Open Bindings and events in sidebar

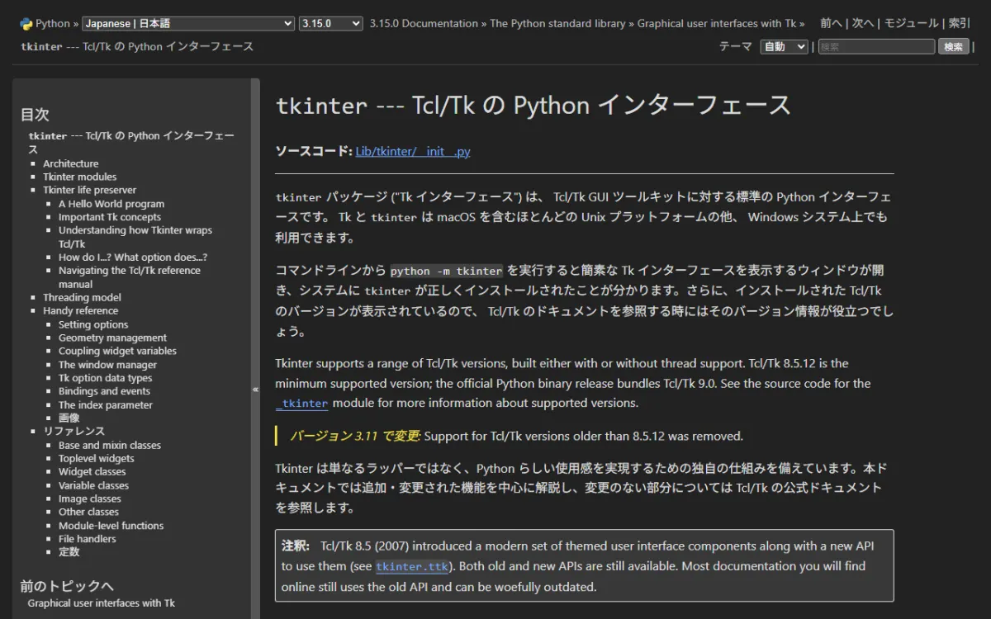tap(104, 391)
